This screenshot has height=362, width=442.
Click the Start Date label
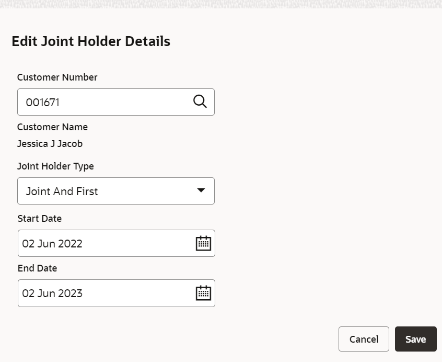coord(40,218)
